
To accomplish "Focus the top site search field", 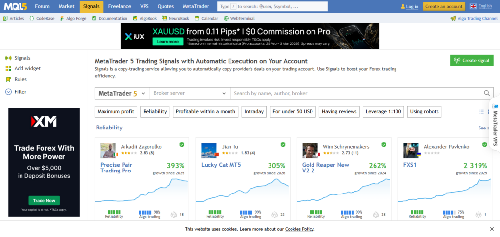I will (x=272, y=6).
